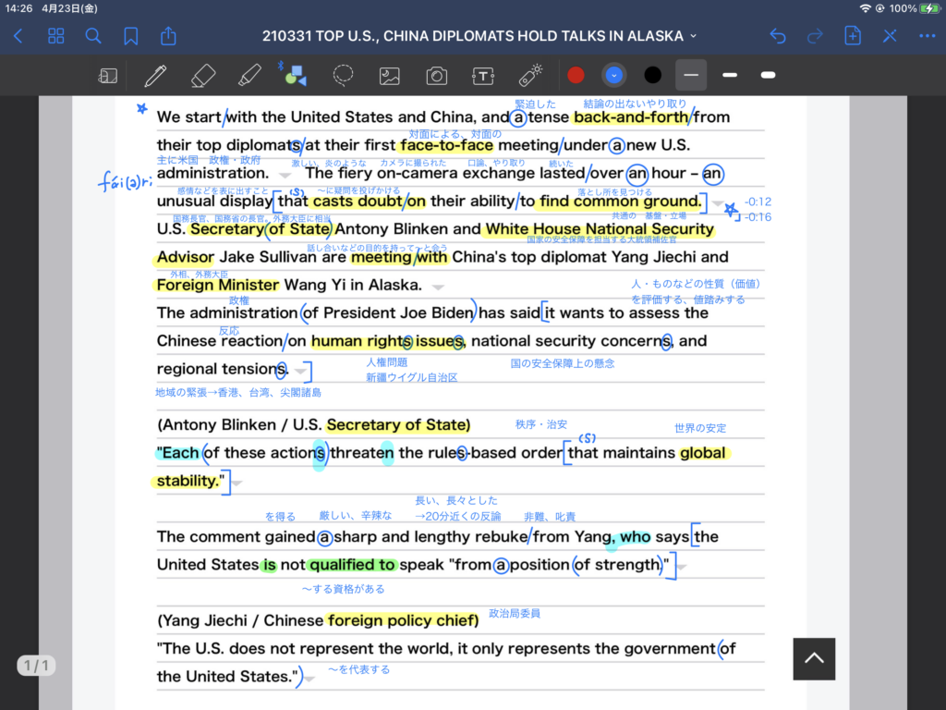Open the three-dots more options menu
Image resolution: width=946 pixels, height=710 pixels.
pos(928,36)
